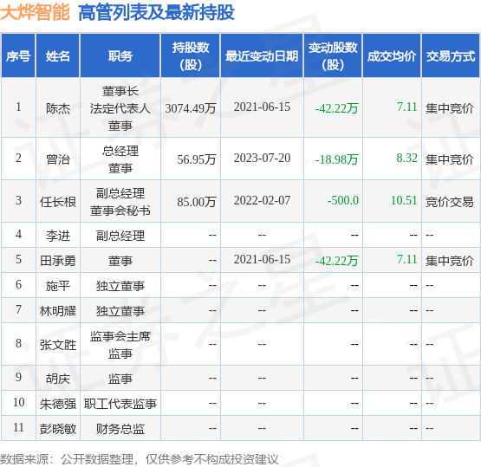Image resolution: width=481 pixels, height=467 pixels.
Task: Click the name 李进
Action: (58, 236)
